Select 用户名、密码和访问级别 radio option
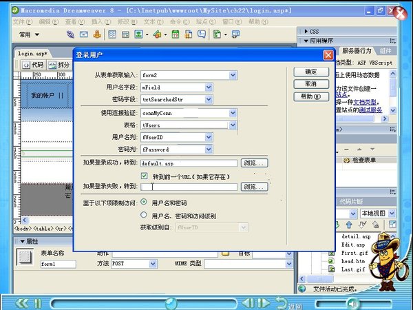This screenshot has height=310, width=413. point(144,216)
